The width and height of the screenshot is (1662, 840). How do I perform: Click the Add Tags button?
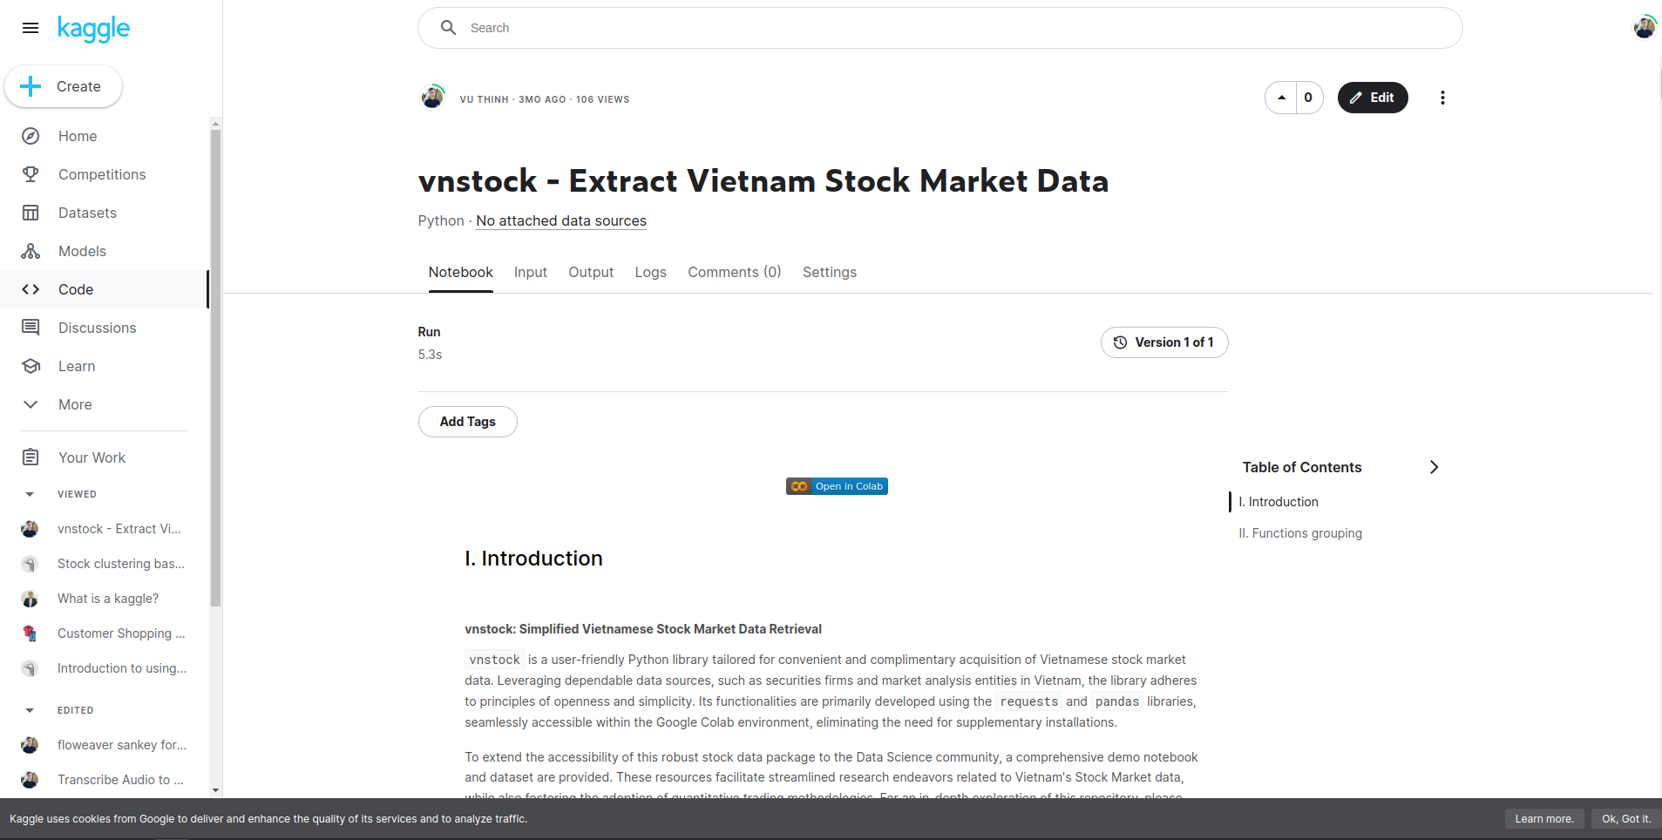tap(467, 422)
